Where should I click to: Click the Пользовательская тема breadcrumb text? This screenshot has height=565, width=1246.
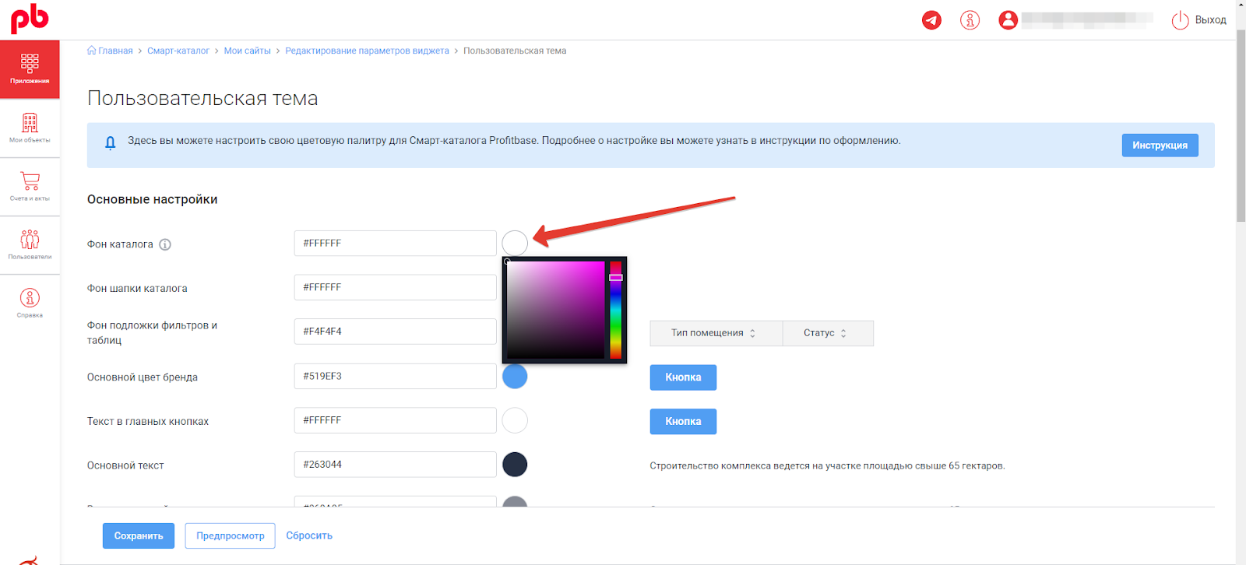515,51
